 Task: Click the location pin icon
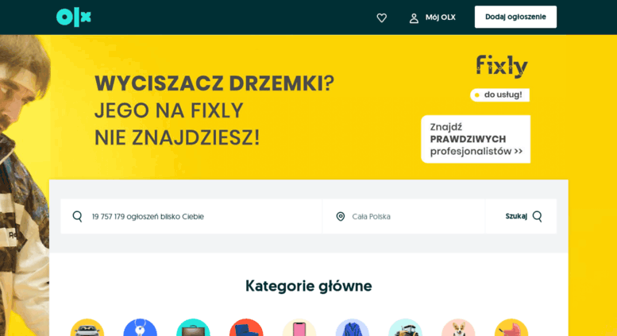click(341, 216)
